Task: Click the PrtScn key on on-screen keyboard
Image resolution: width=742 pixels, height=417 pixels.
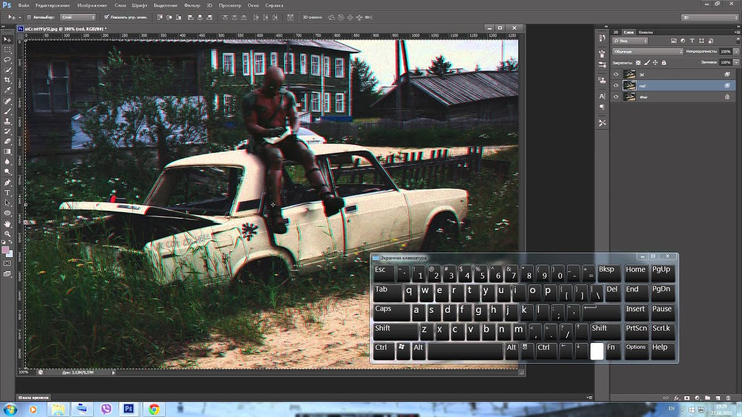Action: pyautogui.click(x=636, y=331)
